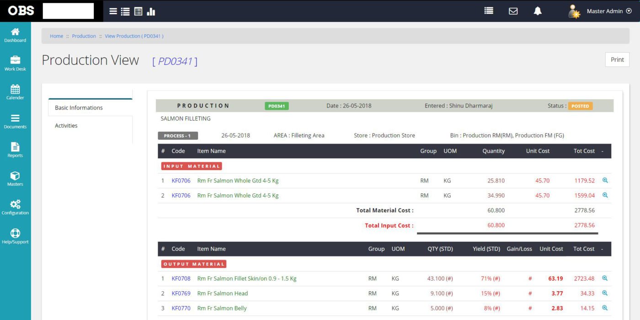Open the Work Desk sidebar icon
The height and width of the screenshot is (320, 640).
15,64
